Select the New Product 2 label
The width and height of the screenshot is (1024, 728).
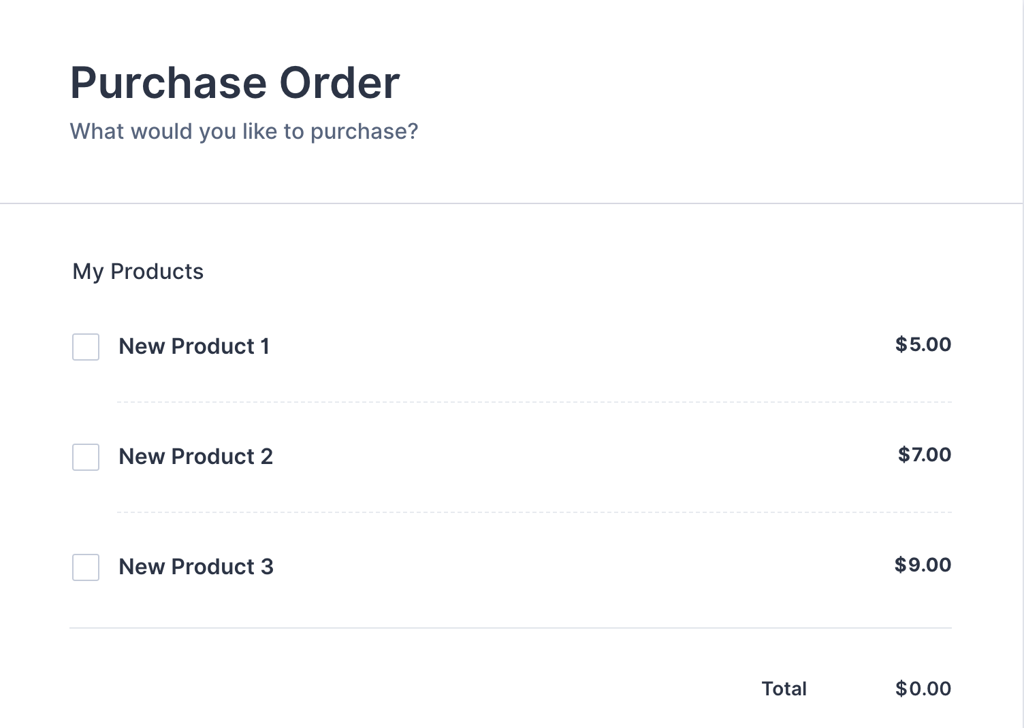tap(196, 457)
